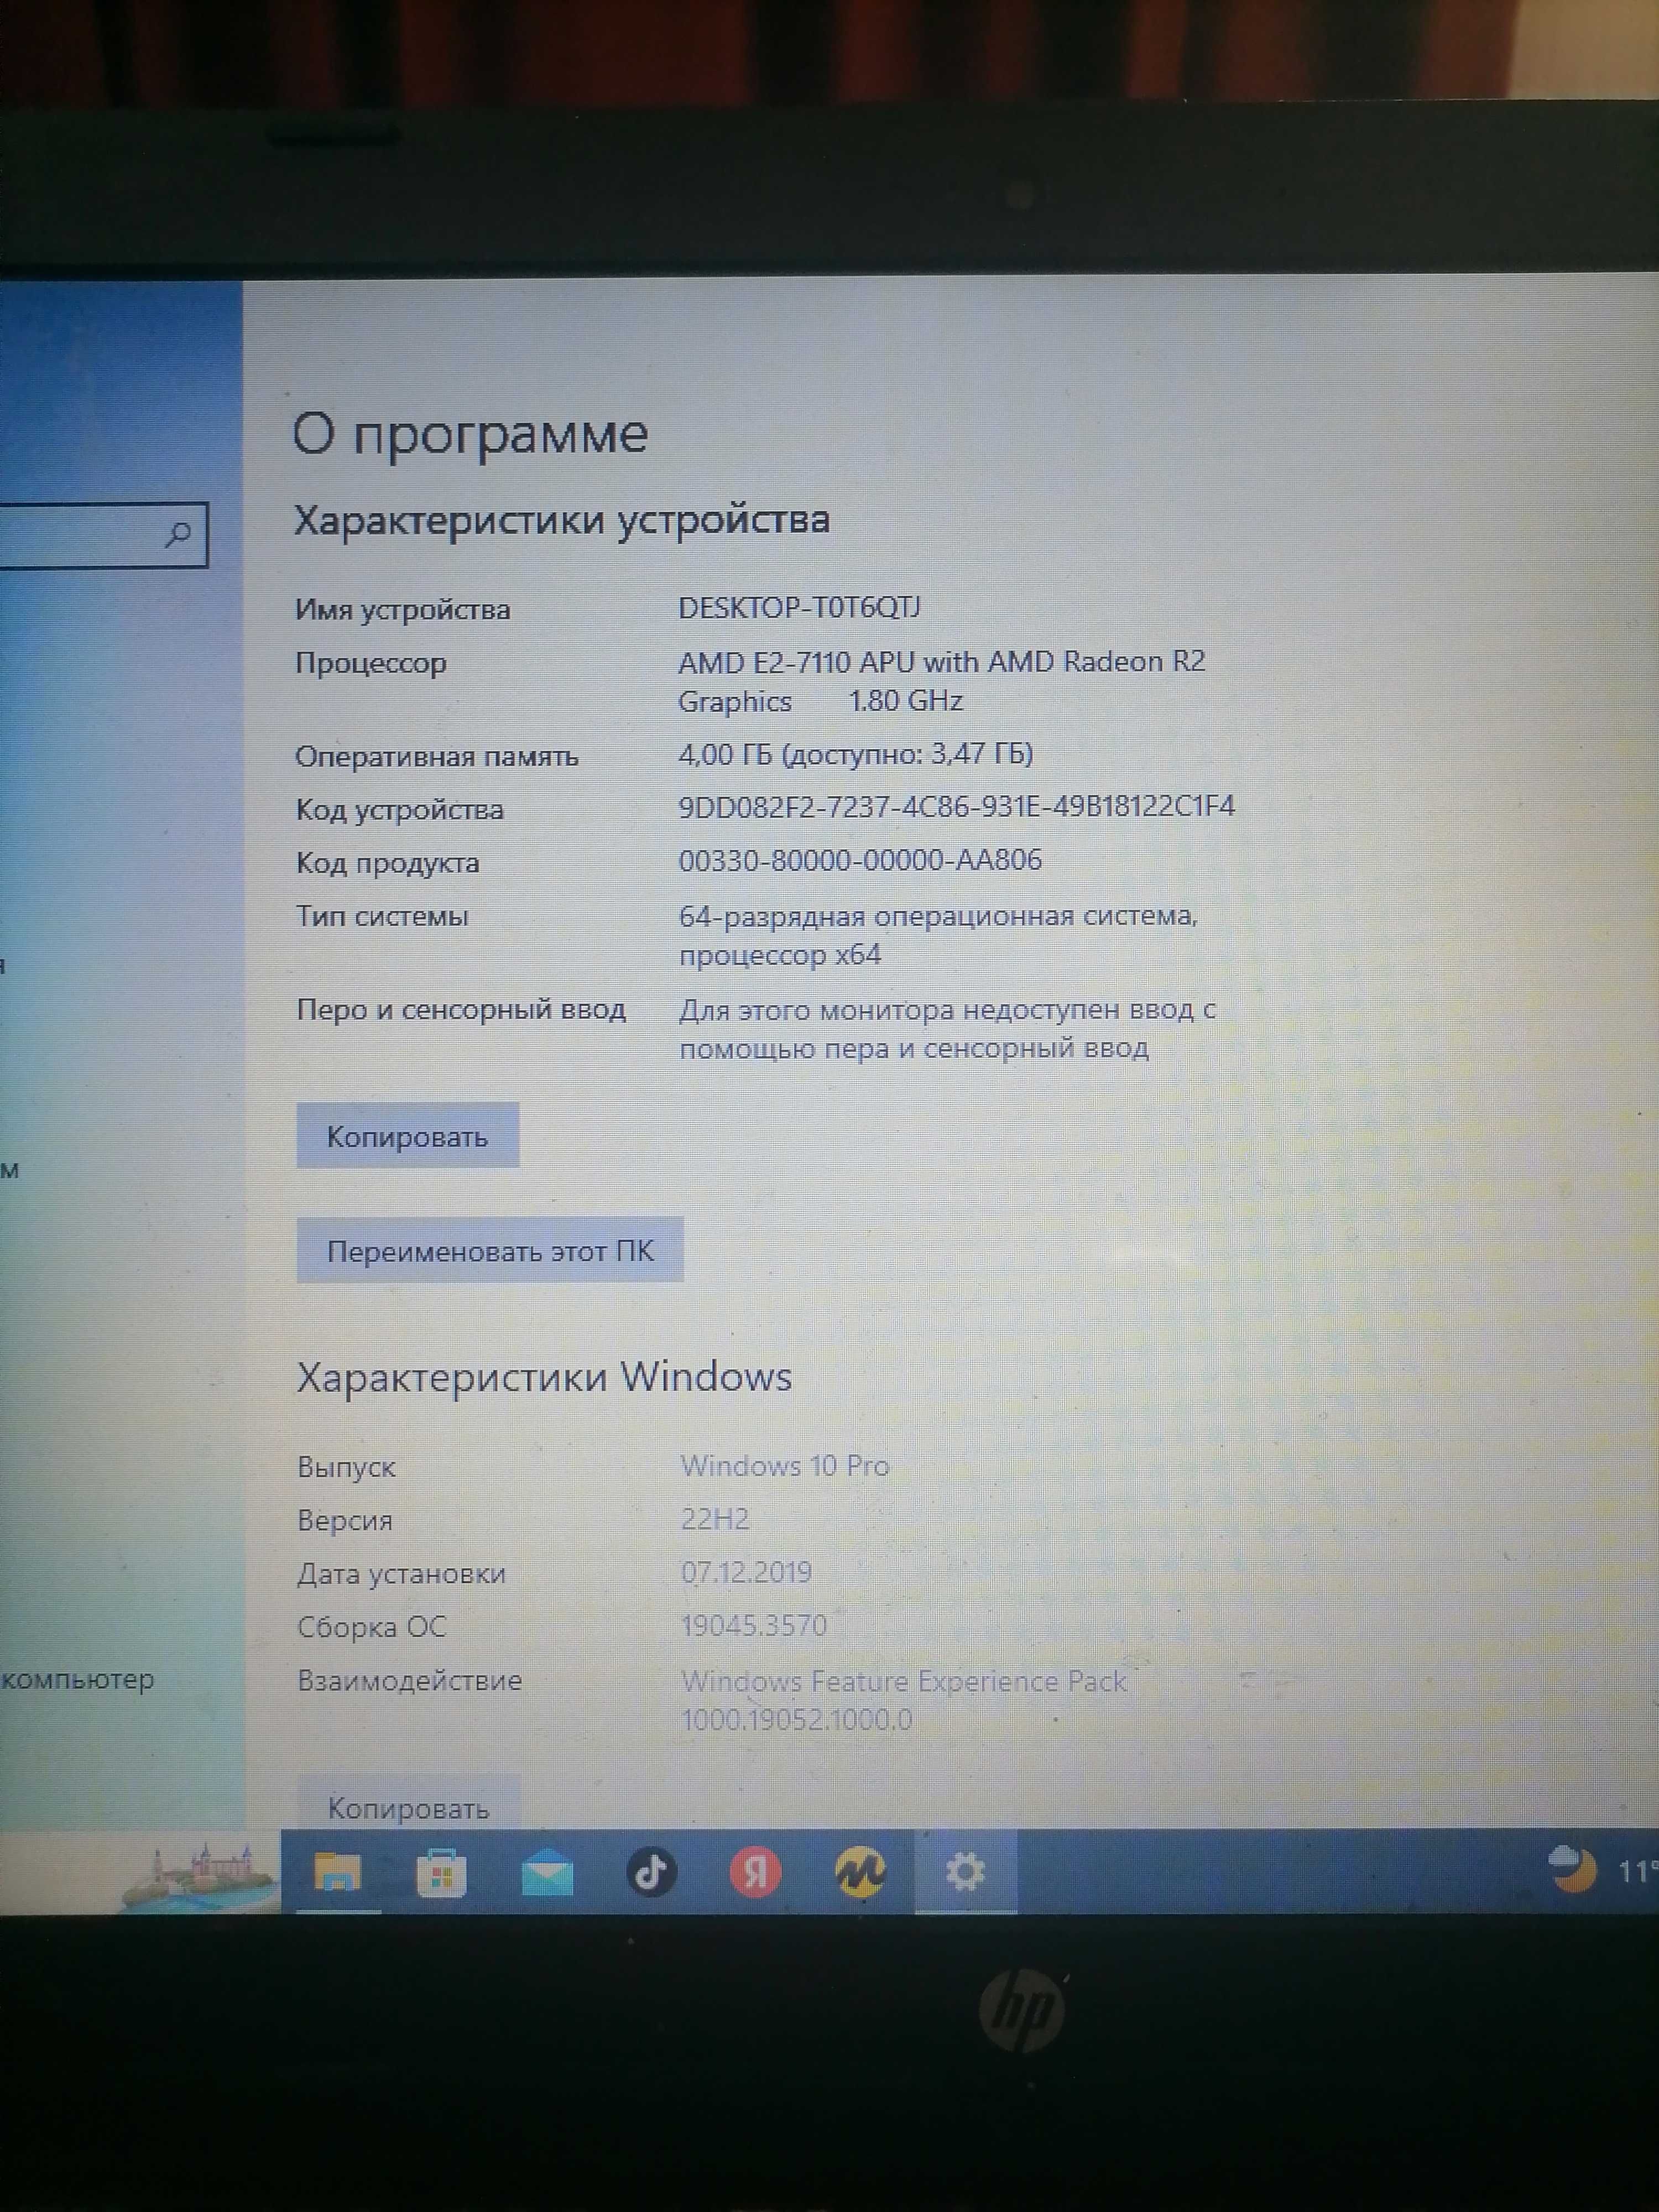Click the Перо и сенсорный ввод label
Viewport: 1659px width, 2212px height.
pos(461,1010)
